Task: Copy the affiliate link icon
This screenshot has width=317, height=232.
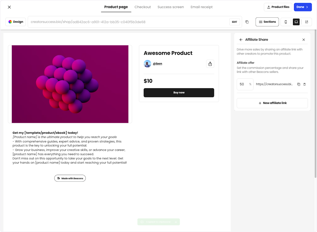Action: click(299, 84)
